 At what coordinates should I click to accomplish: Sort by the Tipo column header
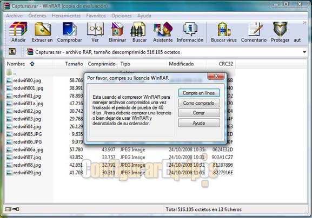tap(142, 64)
